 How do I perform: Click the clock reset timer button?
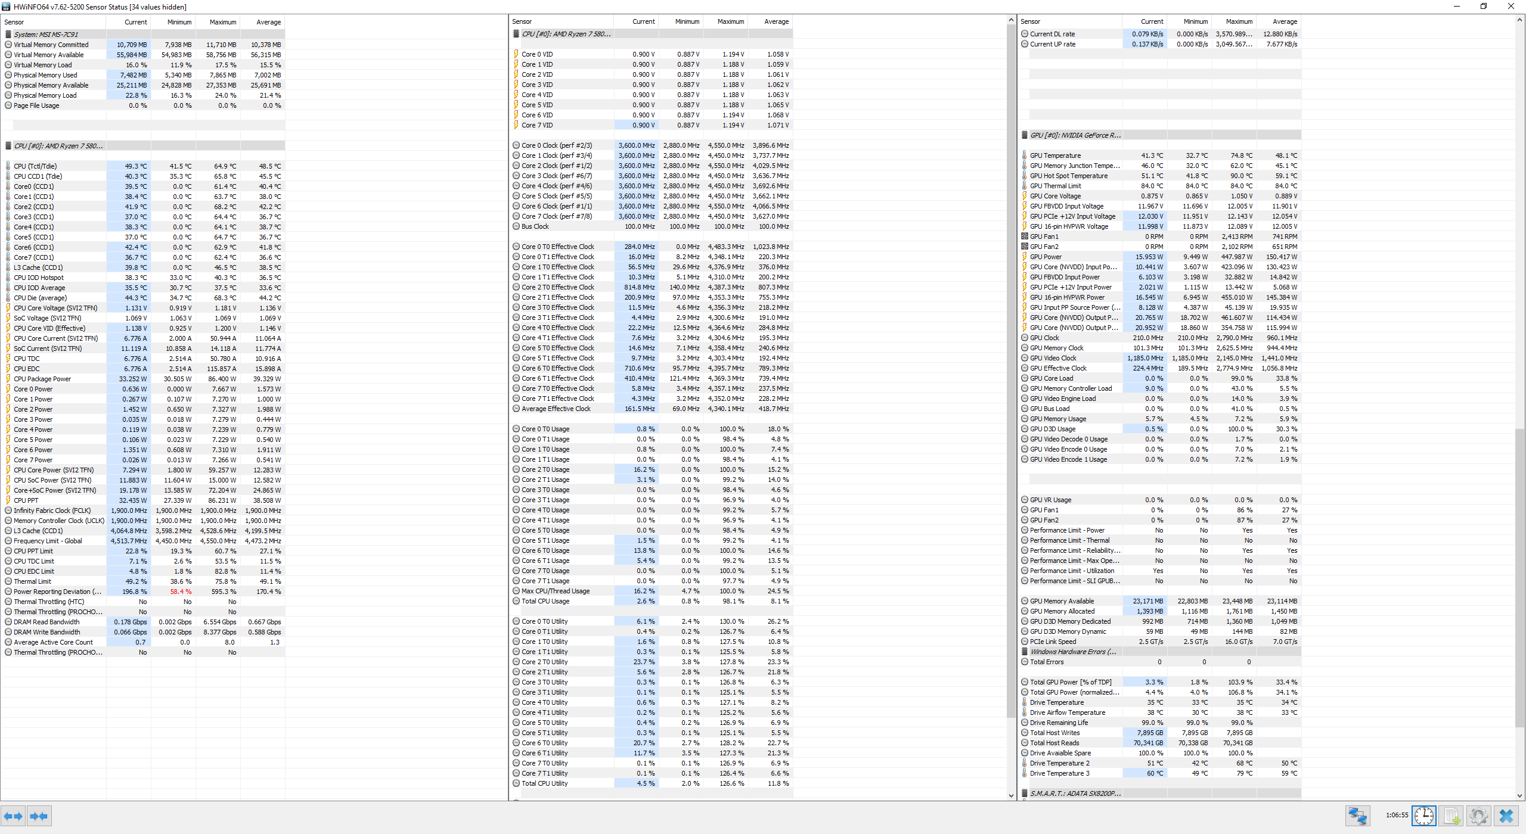tap(1424, 816)
